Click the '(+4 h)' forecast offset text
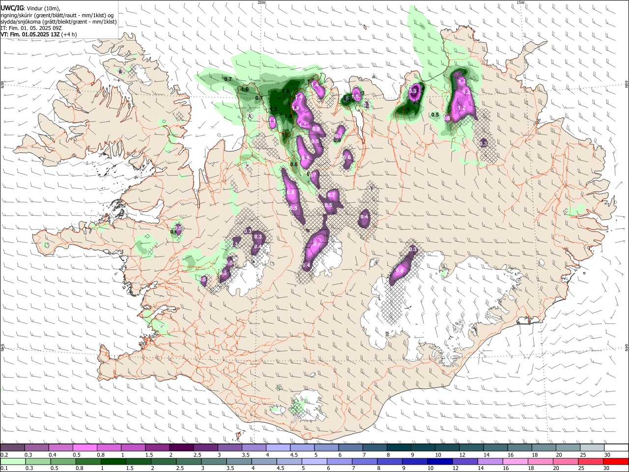Viewport: 629px width, 472px height. pyautogui.click(x=69, y=34)
